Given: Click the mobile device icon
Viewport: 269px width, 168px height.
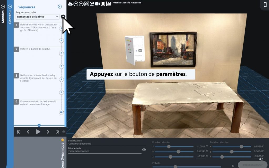Looking at the screenshot, I should [265, 5].
